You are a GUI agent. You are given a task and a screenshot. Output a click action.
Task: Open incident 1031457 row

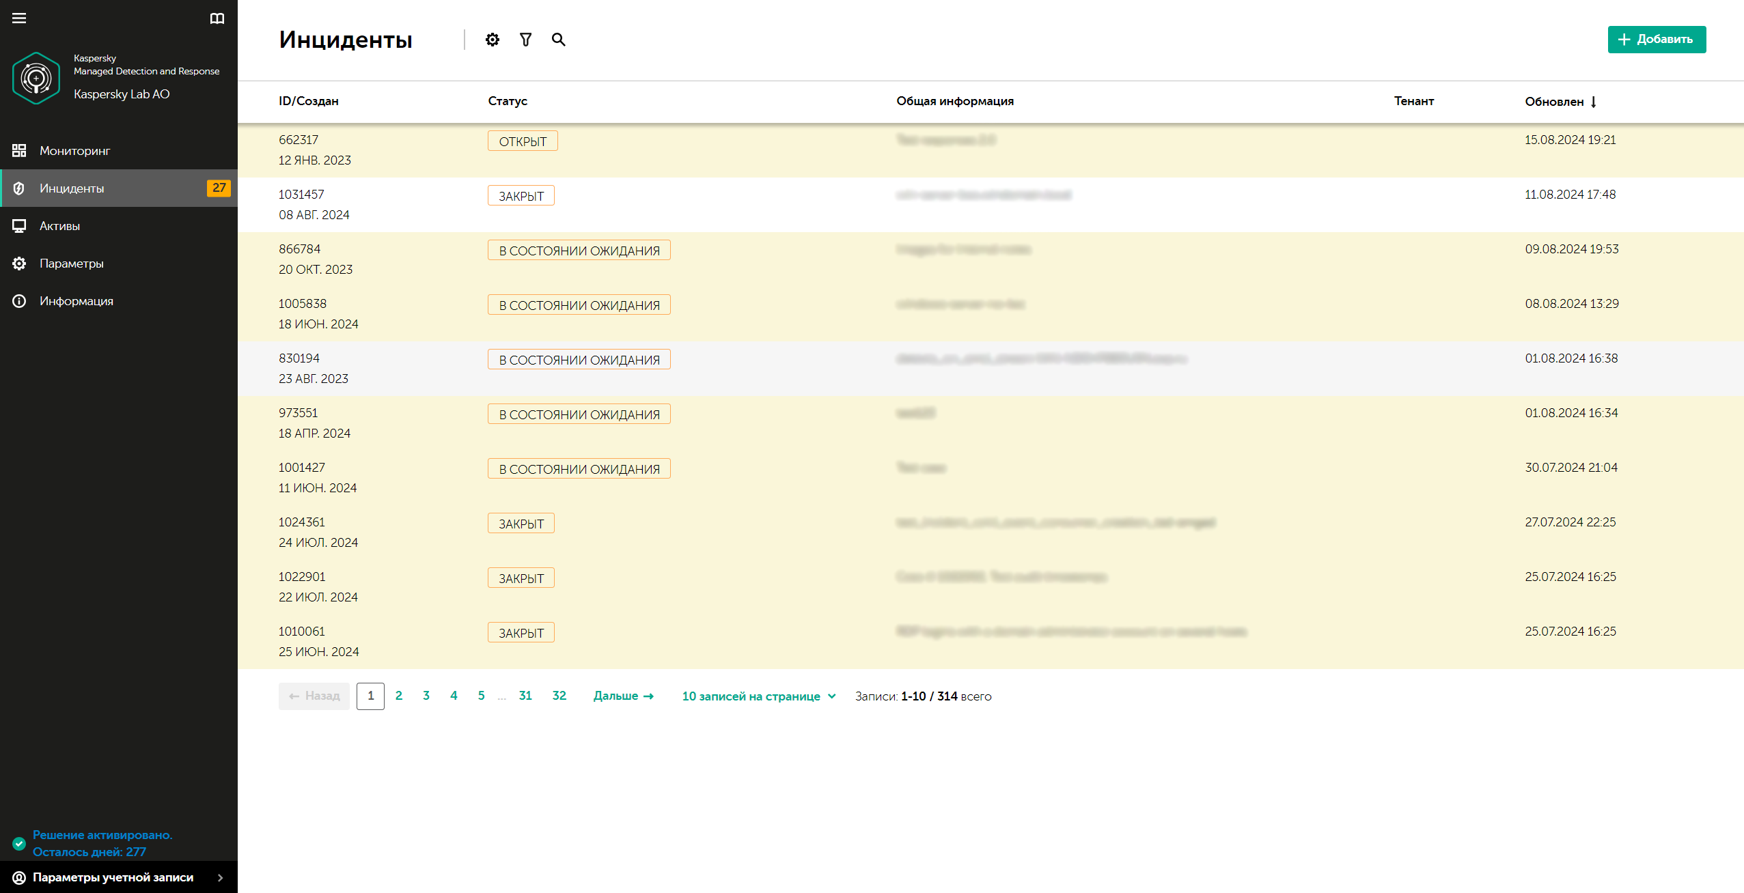pos(301,195)
